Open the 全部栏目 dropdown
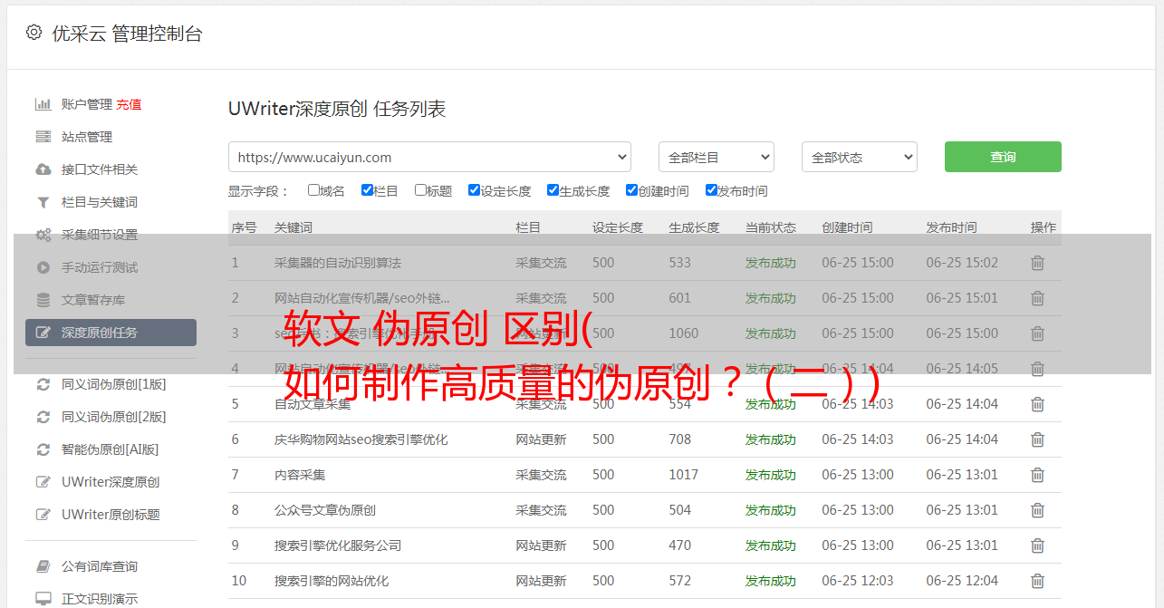1164x608 pixels. (x=717, y=157)
